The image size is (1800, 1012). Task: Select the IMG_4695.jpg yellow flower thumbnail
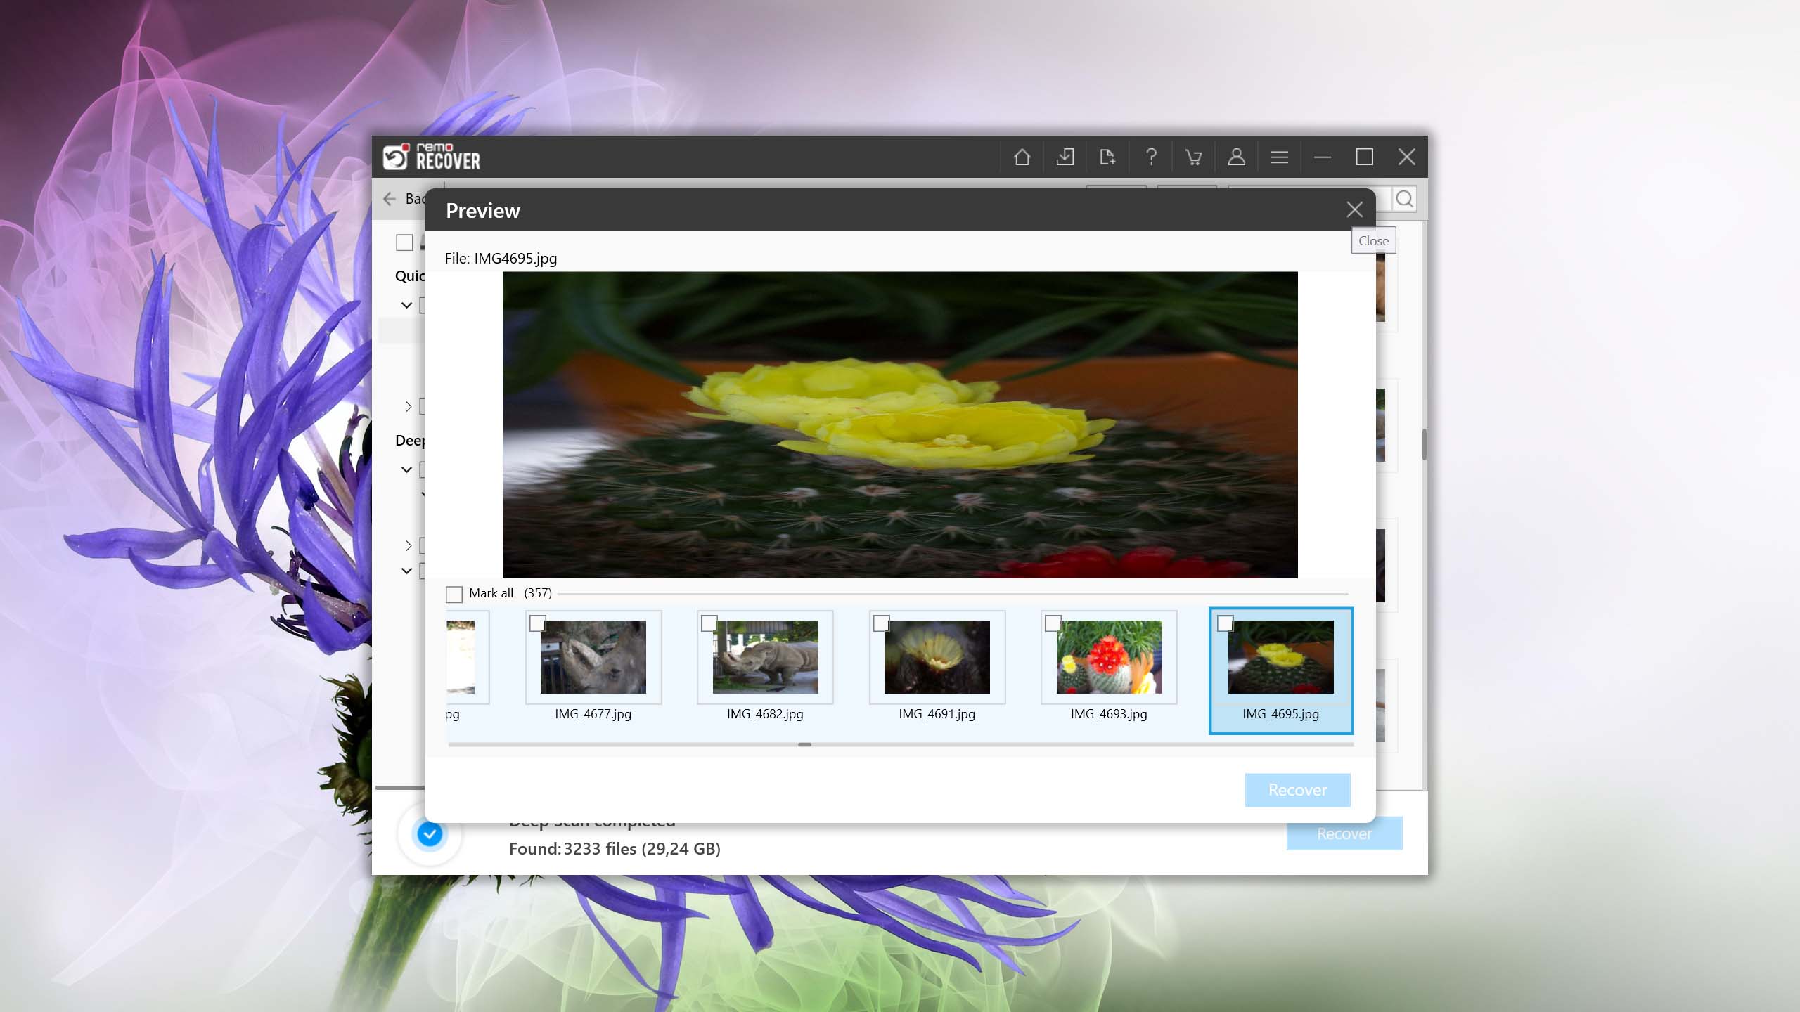[1281, 657]
